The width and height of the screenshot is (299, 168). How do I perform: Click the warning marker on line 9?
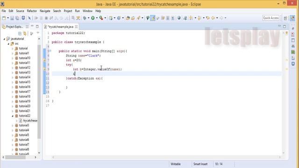point(44,69)
